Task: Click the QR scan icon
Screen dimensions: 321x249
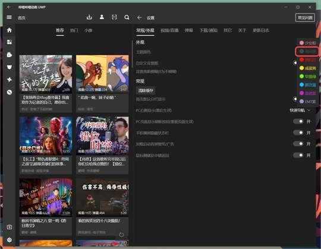Action: tap(114, 17)
